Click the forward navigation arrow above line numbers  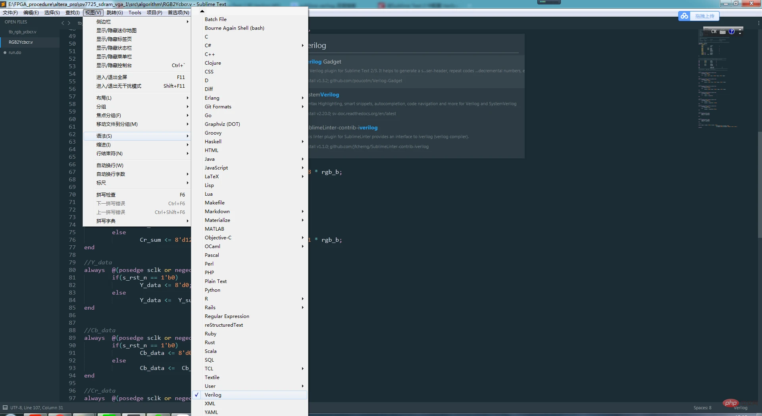(x=69, y=23)
